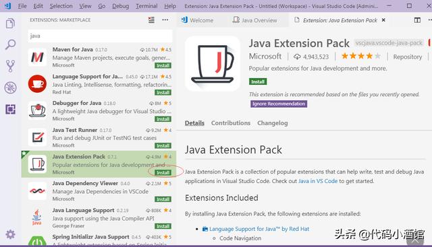Select the Maven for Java list title
Image resolution: width=432 pixels, height=247 pixels.
point(72,49)
